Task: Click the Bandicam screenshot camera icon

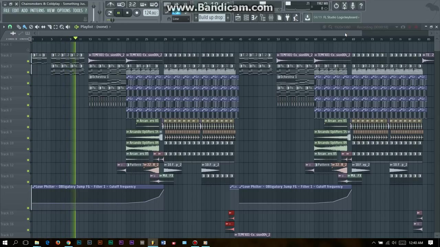Action: pos(403,27)
